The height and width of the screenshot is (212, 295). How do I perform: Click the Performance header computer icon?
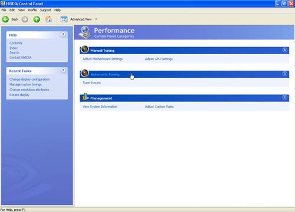85,32
